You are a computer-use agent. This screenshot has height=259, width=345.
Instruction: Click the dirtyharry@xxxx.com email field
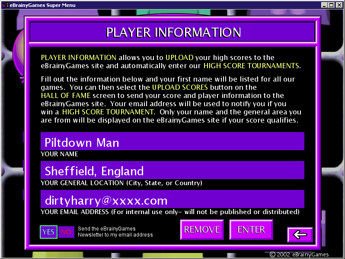pos(172,199)
